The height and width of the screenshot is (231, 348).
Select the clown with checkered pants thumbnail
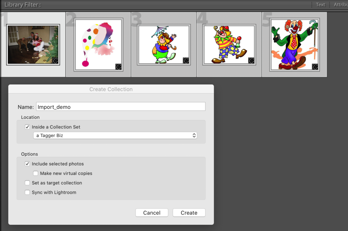tap(229, 45)
